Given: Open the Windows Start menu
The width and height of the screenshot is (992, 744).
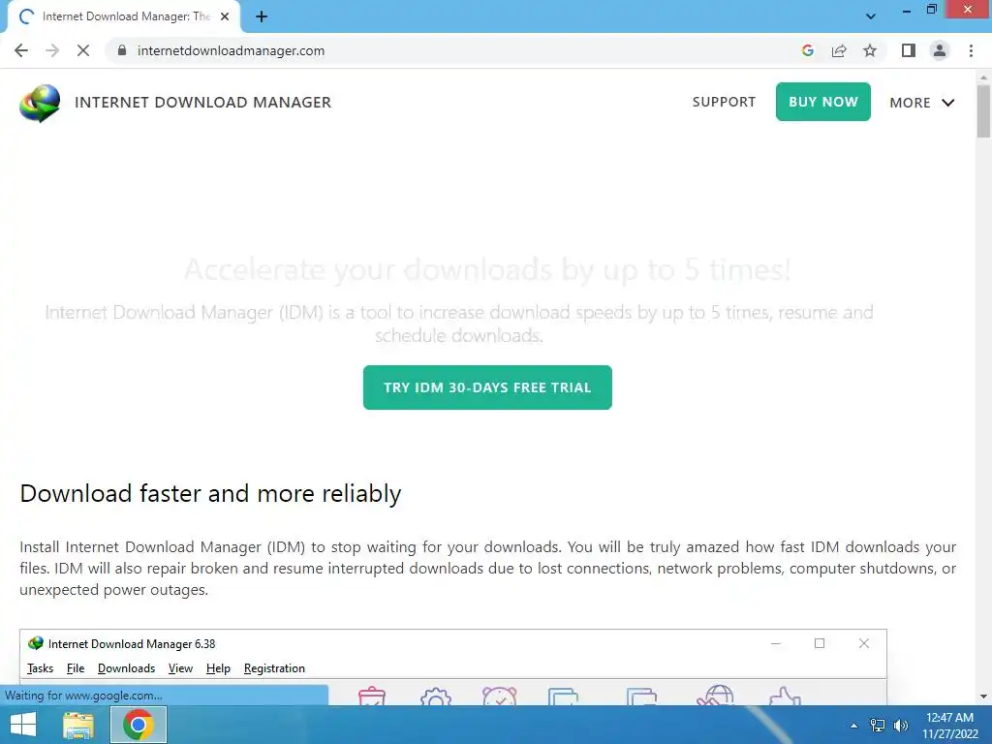Looking at the screenshot, I should point(23,725).
